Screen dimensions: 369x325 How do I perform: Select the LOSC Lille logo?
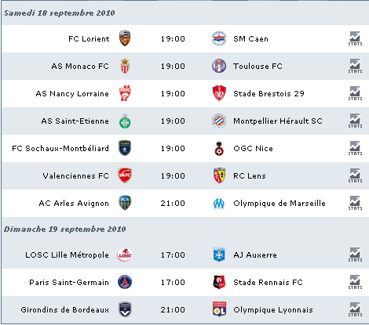[x=125, y=255]
